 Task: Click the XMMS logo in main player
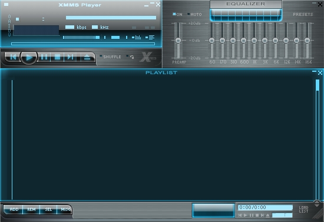tap(148, 57)
